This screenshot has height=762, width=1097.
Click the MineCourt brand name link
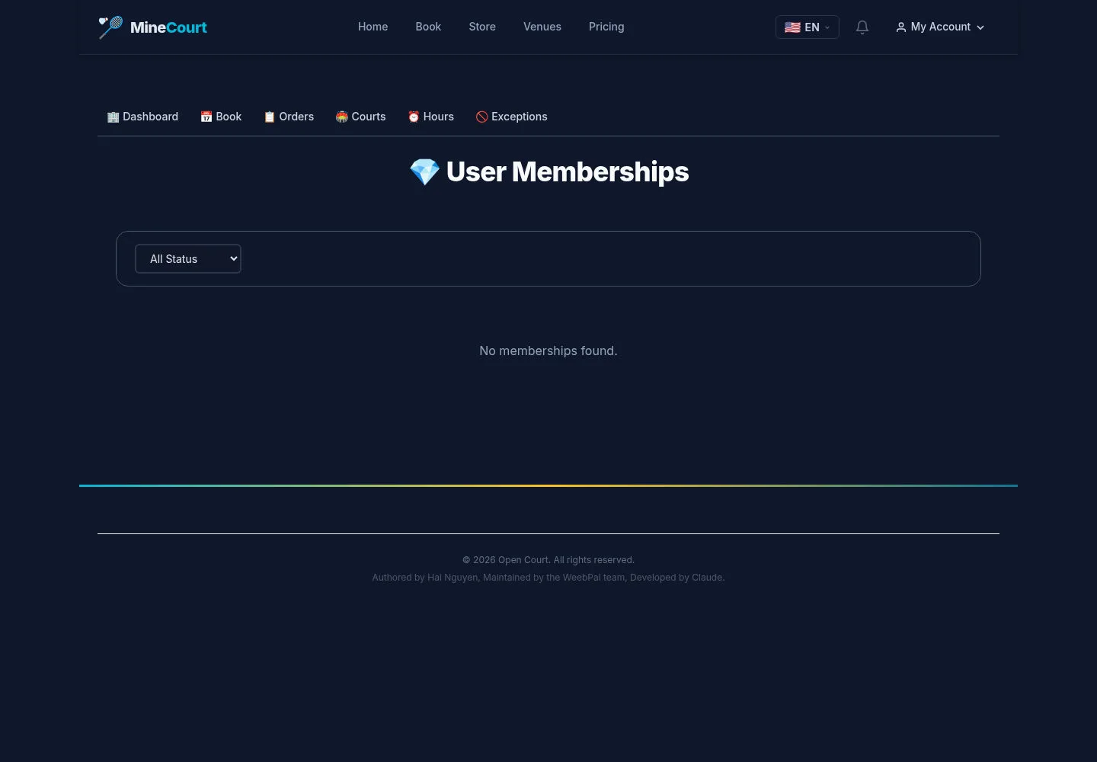(168, 27)
